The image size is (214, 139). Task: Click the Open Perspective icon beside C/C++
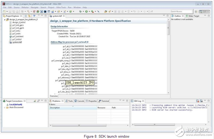tap(196, 12)
